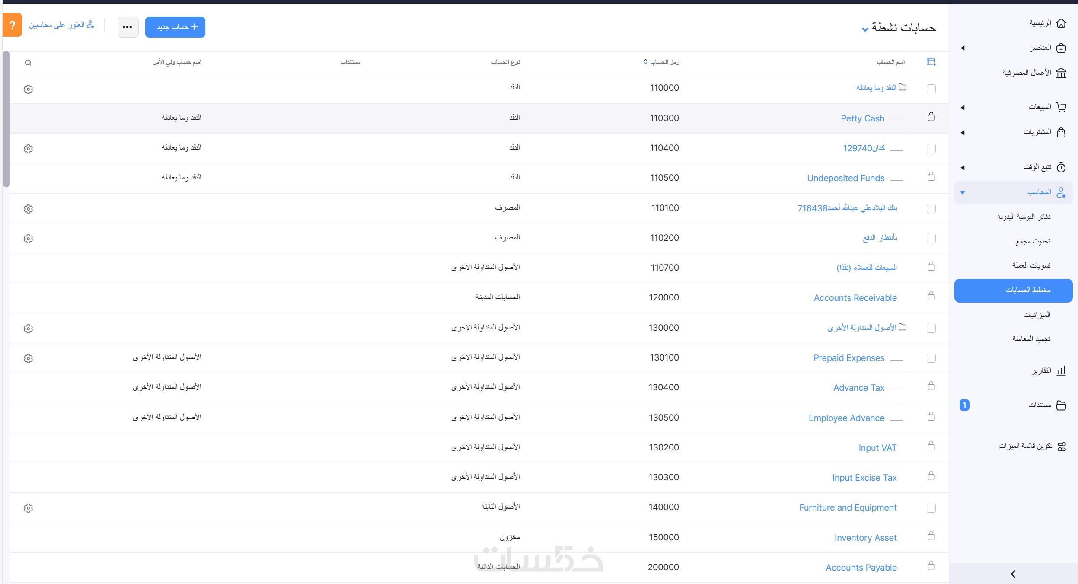This screenshot has width=1078, height=584.
Task: Click the blue New Account button
Action: coord(175,27)
